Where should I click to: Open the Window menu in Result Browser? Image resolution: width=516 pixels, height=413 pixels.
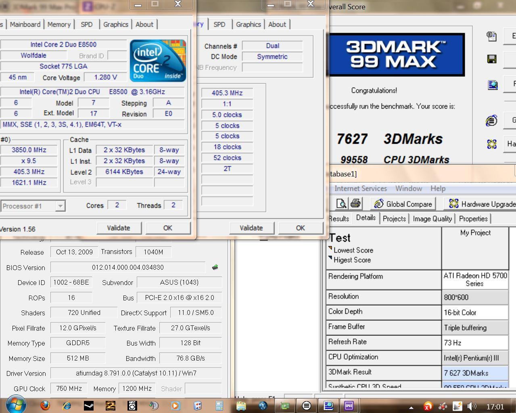pyautogui.click(x=409, y=189)
